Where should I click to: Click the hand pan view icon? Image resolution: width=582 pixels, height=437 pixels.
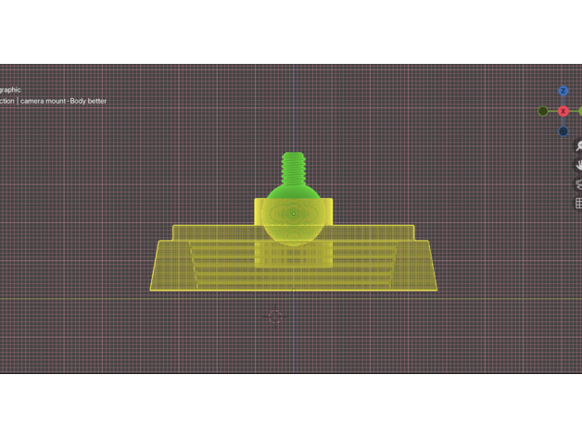[x=578, y=166]
